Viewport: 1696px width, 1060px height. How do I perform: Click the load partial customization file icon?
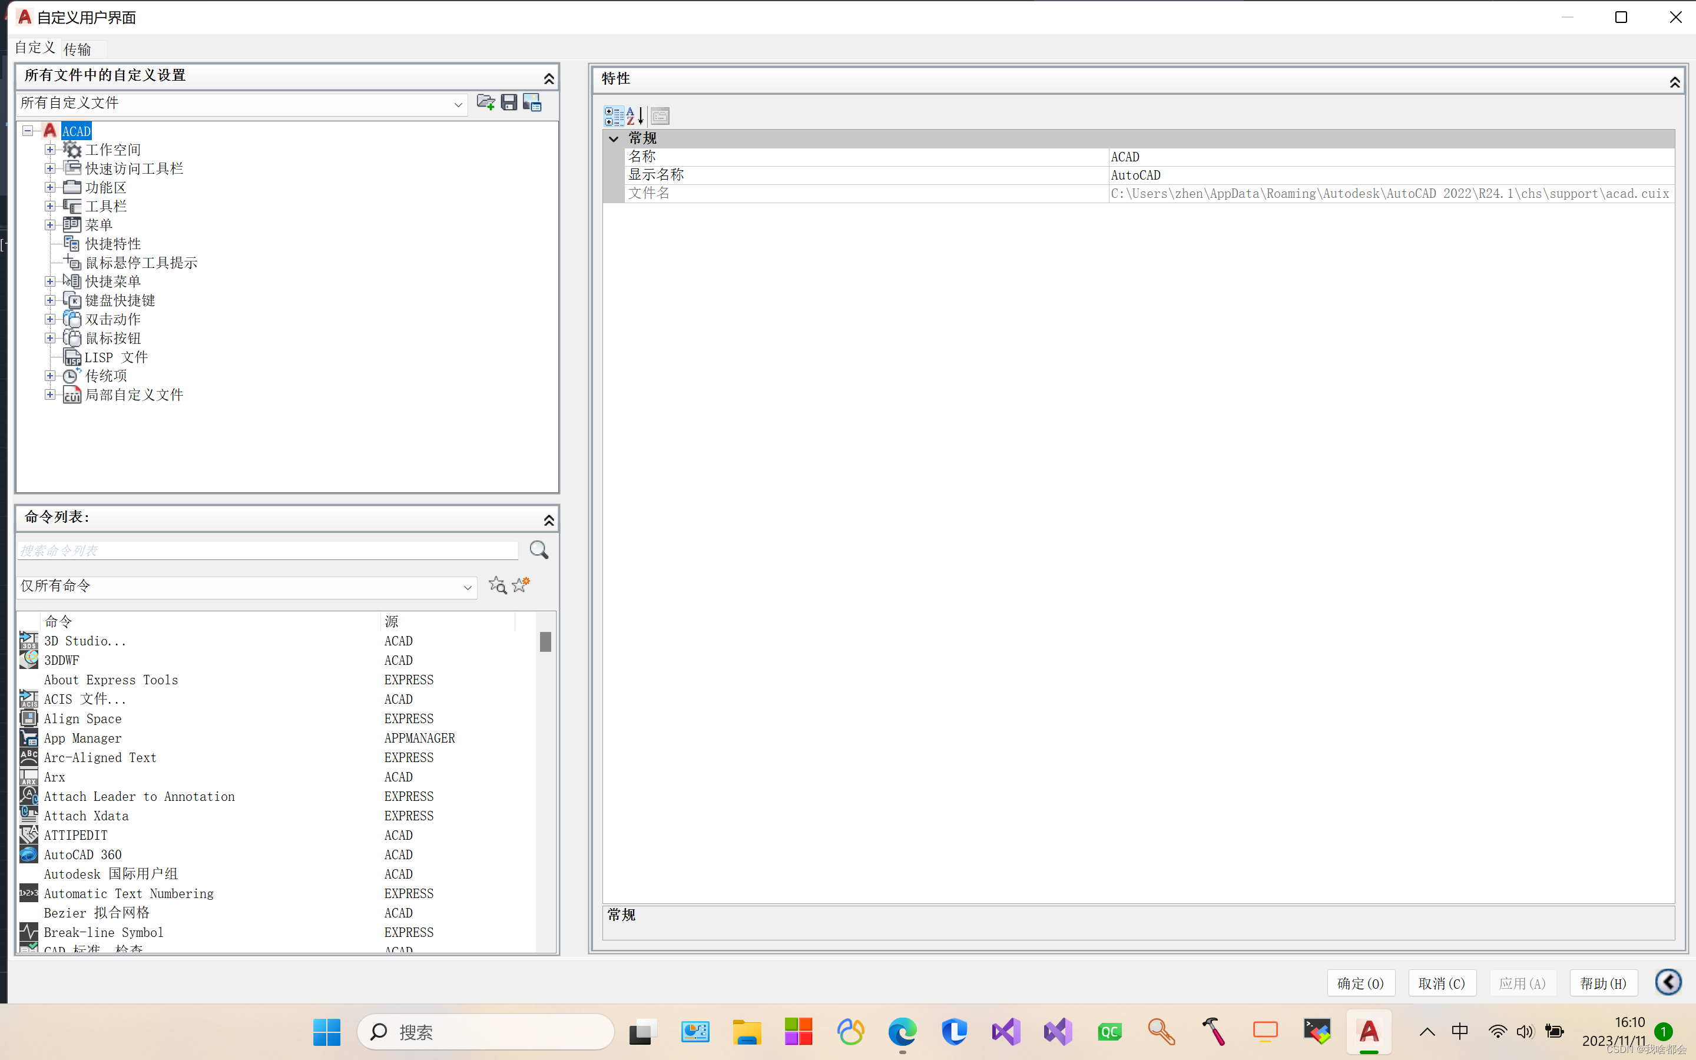click(486, 103)
